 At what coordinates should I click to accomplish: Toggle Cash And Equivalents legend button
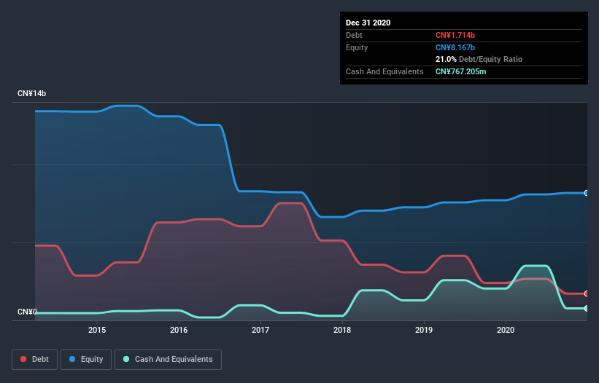[168, 360]
